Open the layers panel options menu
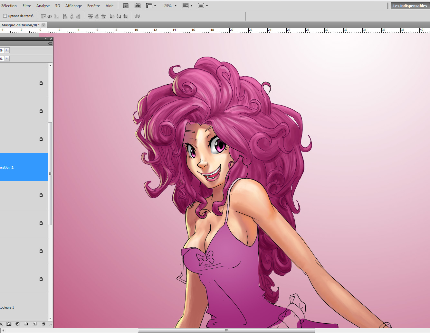The width and height of the screenshot is (430, 333). pos(50,43)
